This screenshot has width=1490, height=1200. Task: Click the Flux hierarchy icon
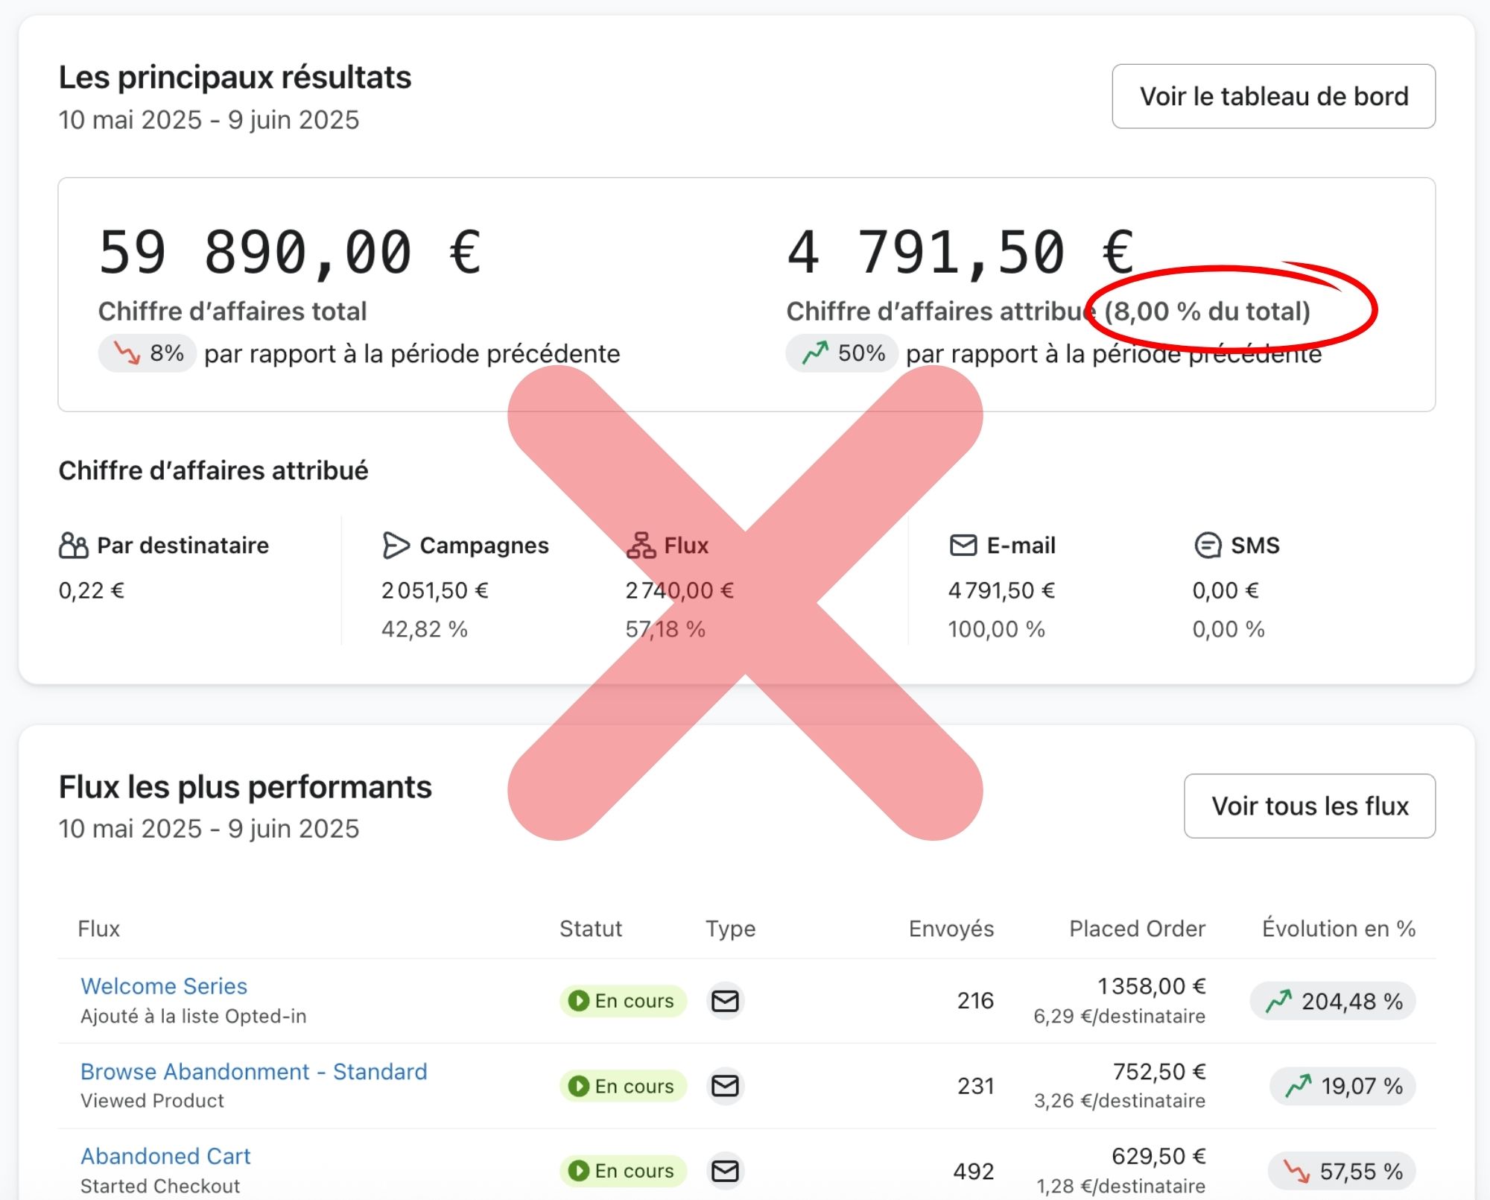641,546
